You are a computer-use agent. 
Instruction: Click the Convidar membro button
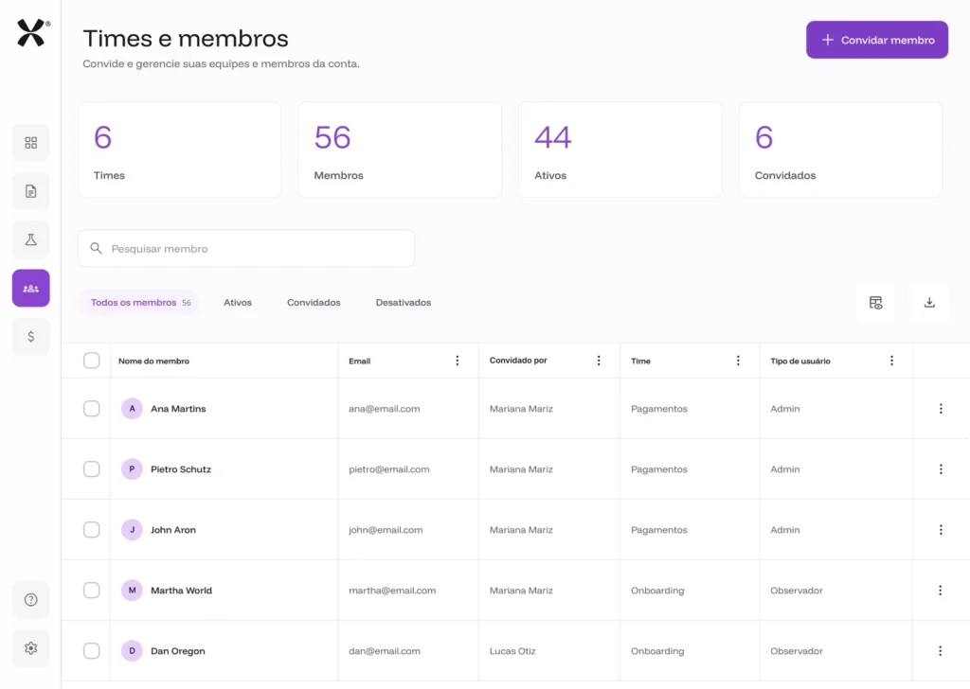click(x=876, y=40)
